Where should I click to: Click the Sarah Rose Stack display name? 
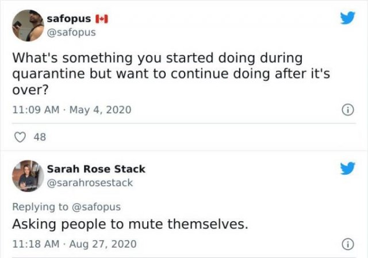coord(96,169)
